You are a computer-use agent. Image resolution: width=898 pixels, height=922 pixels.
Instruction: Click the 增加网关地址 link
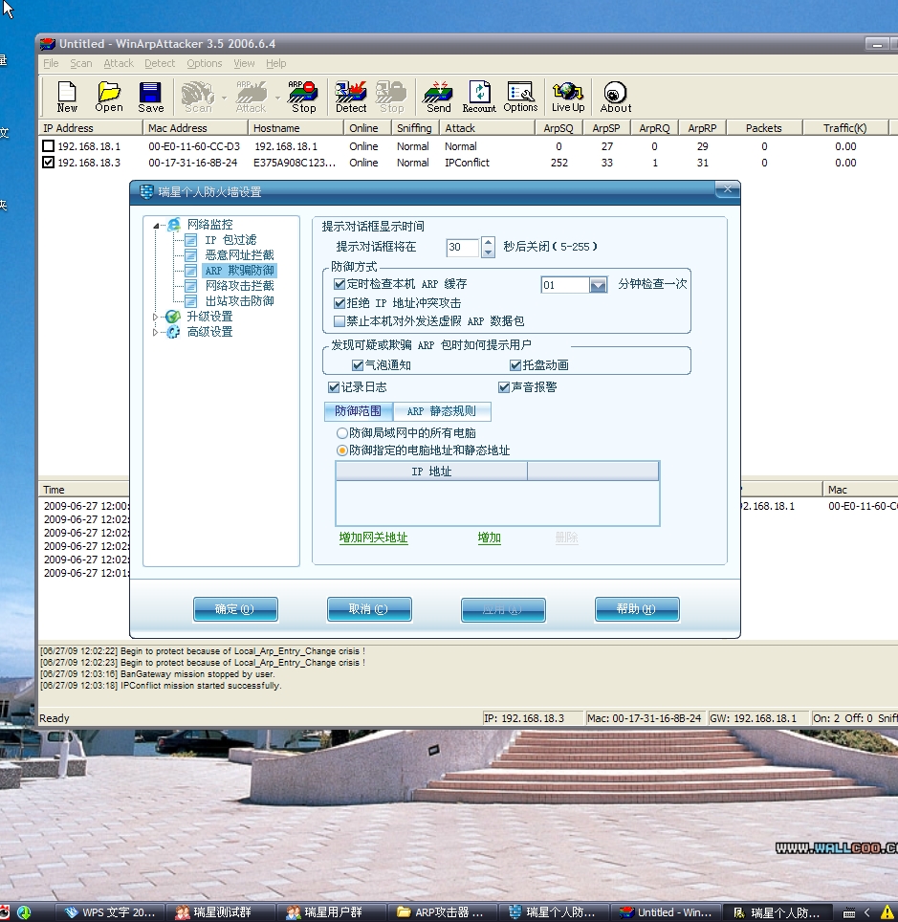tap(373, 538)
